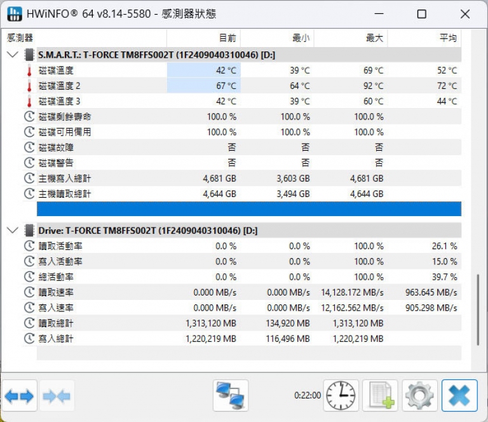Screen dimensions: 488x422
Task: Click the clock icon beside 磁碟警告
Action: tap(29, 163)
